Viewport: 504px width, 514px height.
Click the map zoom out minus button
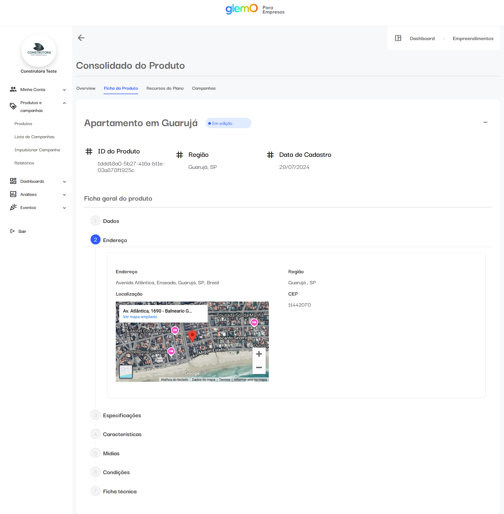[x=259, y=367]
